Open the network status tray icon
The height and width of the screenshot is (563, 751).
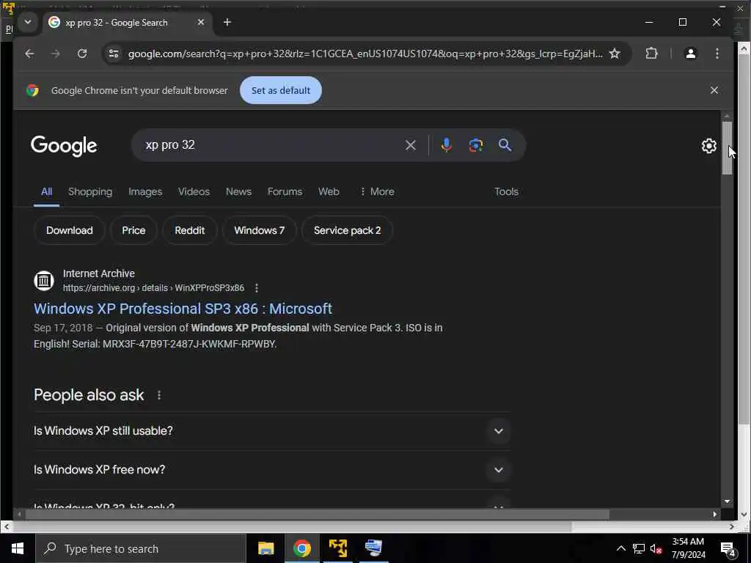[639, 548]
